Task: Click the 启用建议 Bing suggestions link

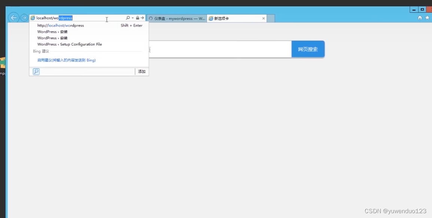Action: pos(66,60)
